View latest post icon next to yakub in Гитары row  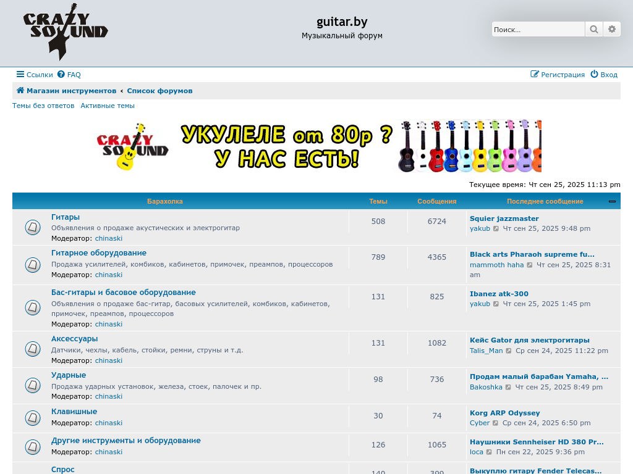(x=496, y=229)
